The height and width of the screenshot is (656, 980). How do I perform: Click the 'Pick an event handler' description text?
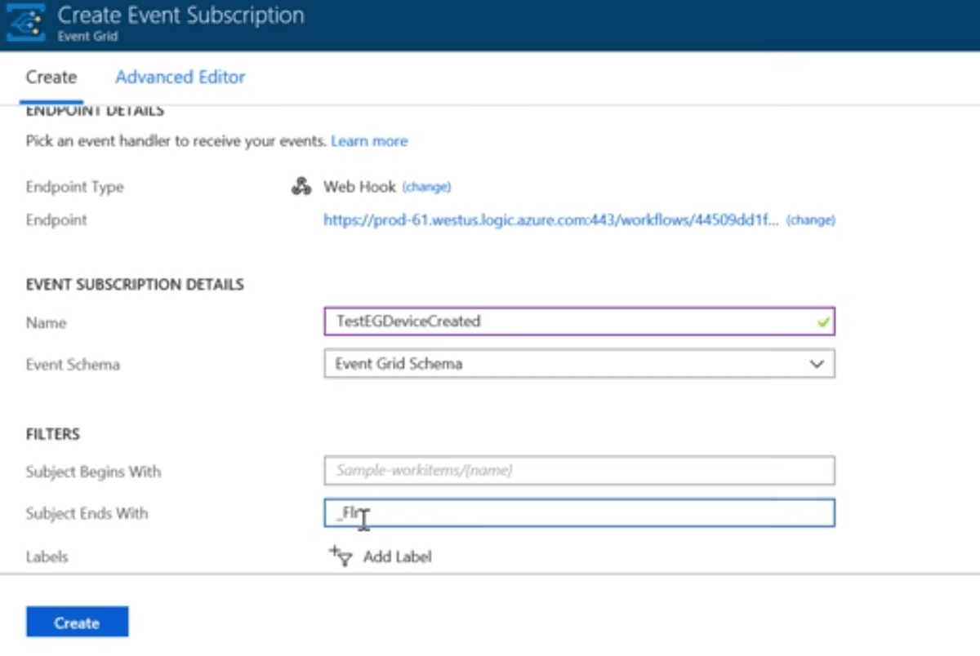[x=176, y=141]
